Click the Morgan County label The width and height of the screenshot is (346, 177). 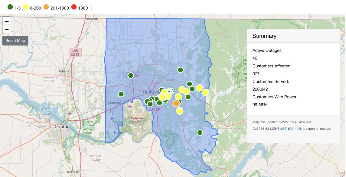95,158
